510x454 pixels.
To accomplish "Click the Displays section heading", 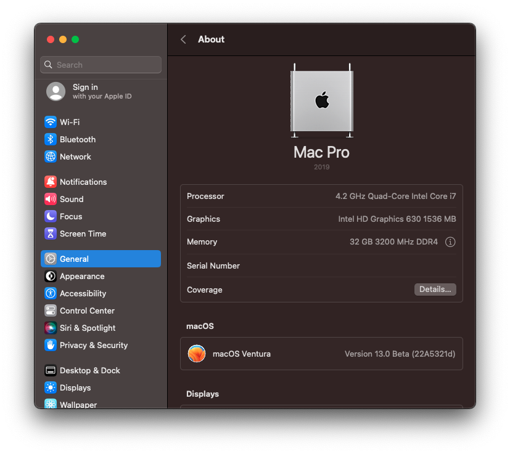I will [x=203, y=394].
